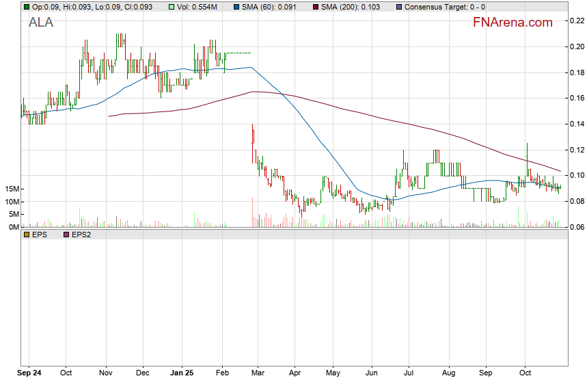Viewport: 587px width, 387px height.
Task: Click the gold EPS legend square
Action: (27, 234)
